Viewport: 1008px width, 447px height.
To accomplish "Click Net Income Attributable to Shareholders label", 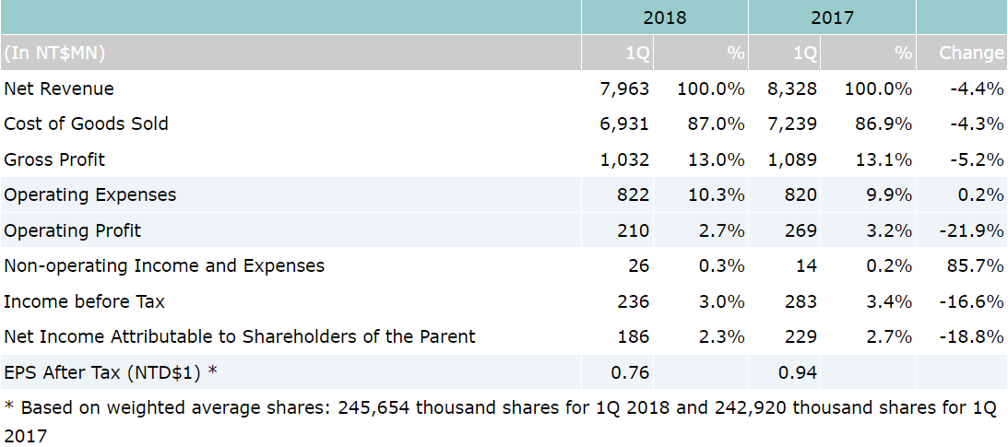I will [x=240, y=336].
